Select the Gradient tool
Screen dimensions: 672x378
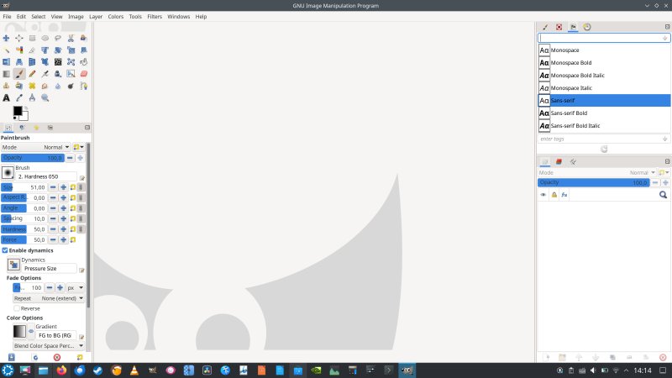6,74
